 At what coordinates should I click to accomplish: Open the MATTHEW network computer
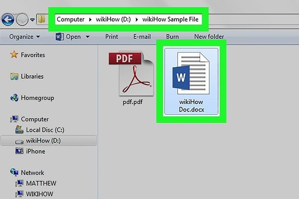(x=41, y=183)
